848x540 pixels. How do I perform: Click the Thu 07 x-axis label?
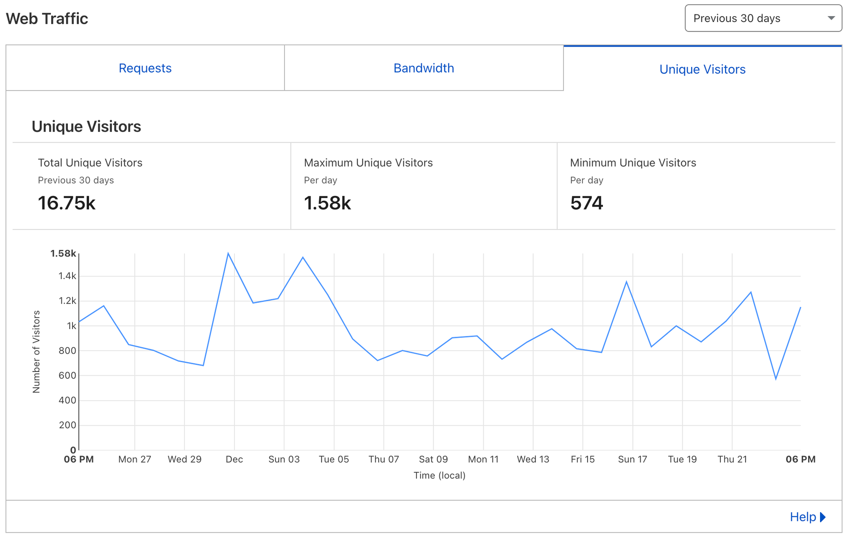coord(384,459)
